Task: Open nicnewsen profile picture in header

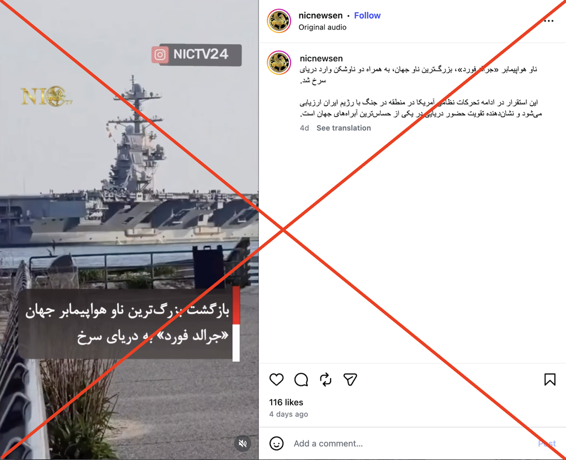Action: click(279, 21)
